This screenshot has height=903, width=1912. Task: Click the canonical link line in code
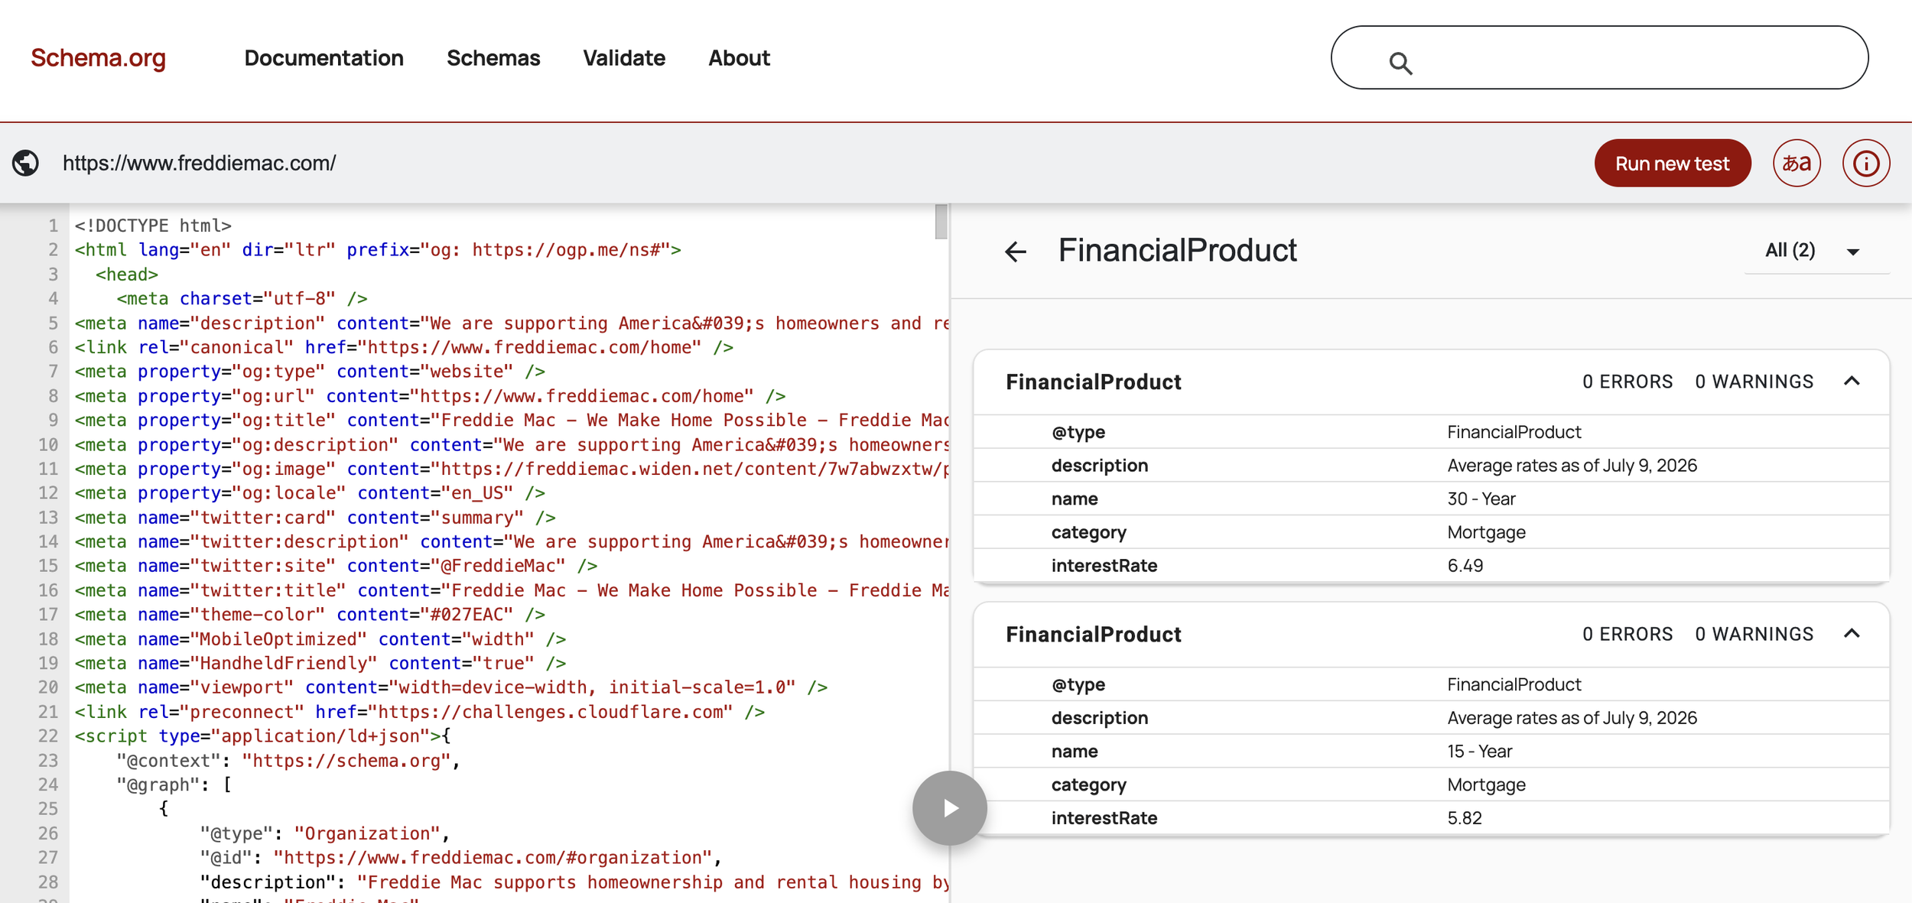point(404,347)
